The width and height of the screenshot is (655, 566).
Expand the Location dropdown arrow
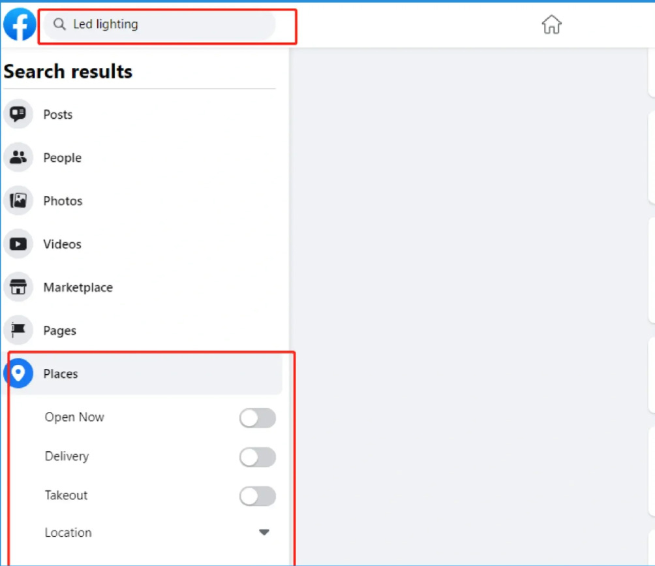tap(264, 532)
